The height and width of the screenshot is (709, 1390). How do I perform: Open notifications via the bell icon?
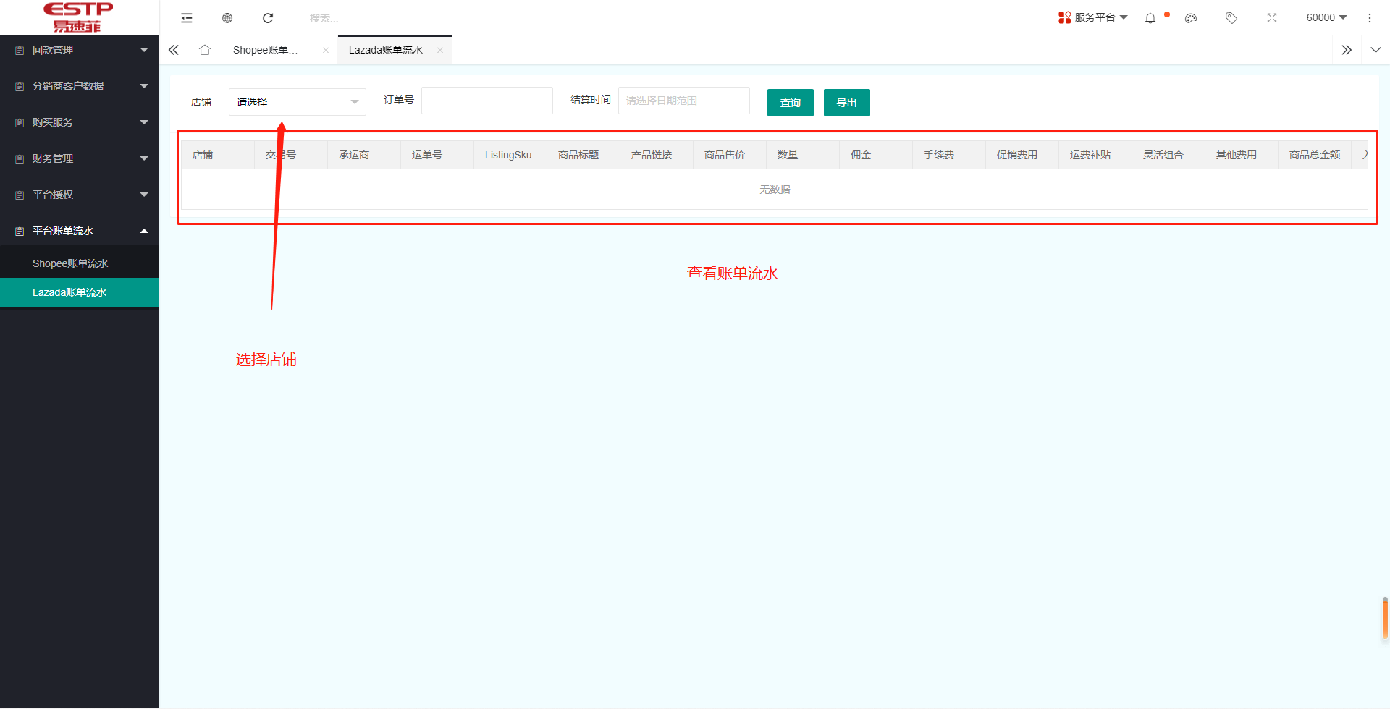1150,17
